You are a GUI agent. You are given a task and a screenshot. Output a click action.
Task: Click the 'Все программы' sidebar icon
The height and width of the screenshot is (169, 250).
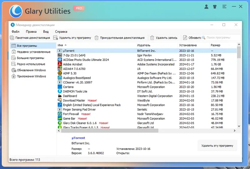13,46
